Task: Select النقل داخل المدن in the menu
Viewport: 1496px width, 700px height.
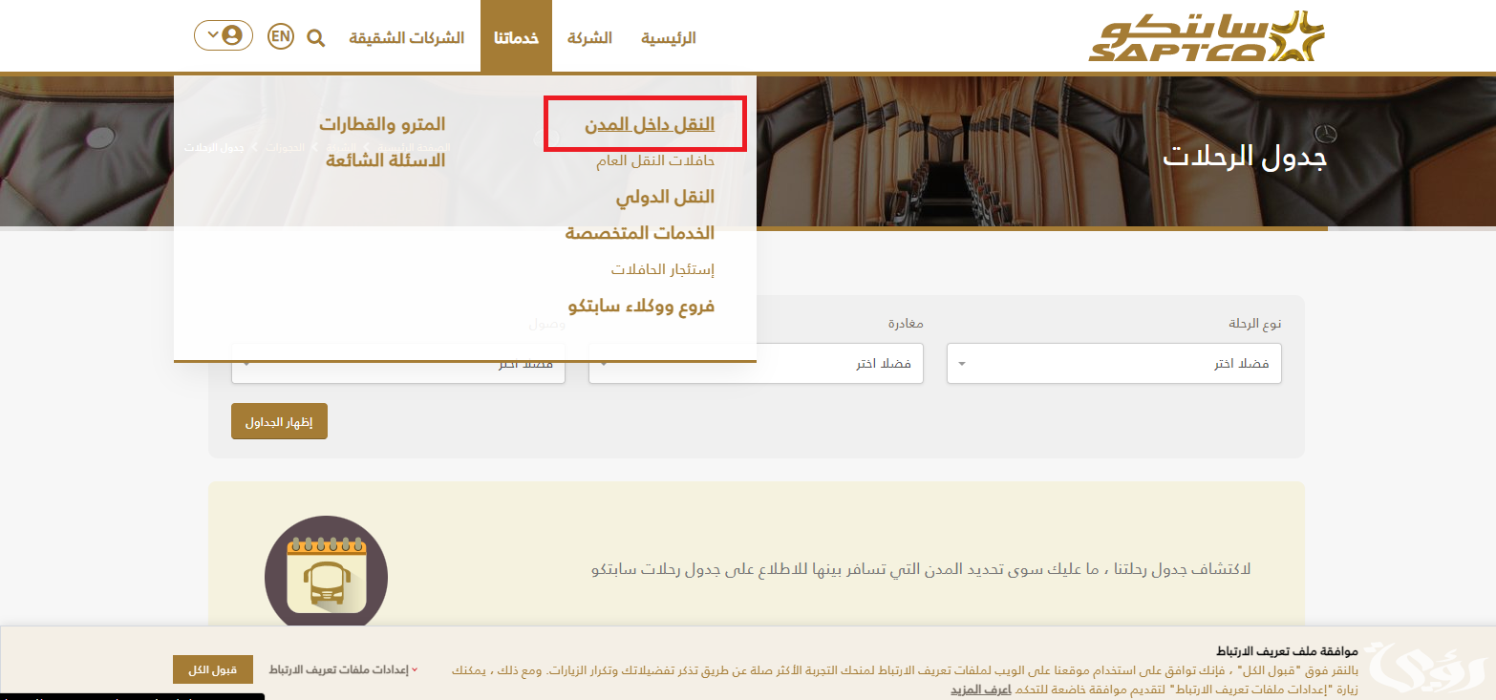Action: tap(650, 124)
